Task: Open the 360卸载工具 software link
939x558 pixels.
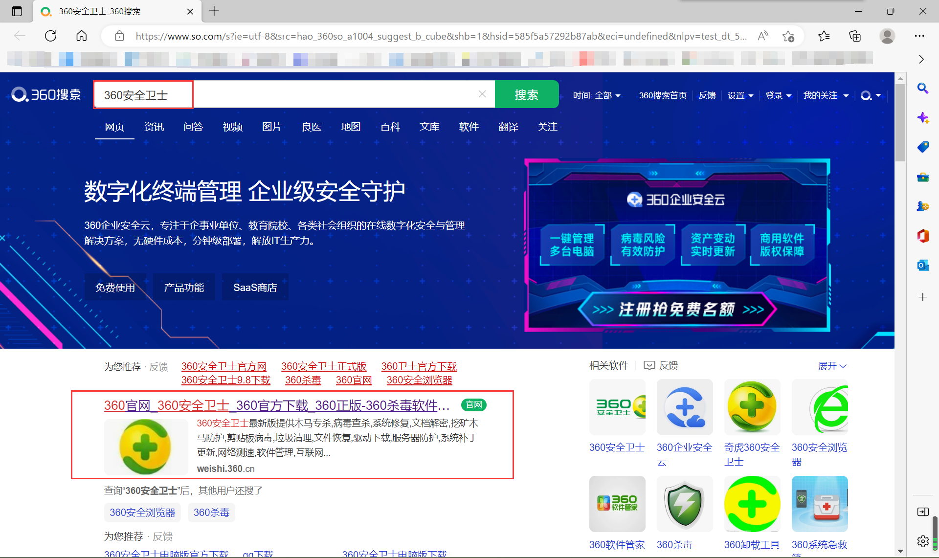Action: [752, 544]
